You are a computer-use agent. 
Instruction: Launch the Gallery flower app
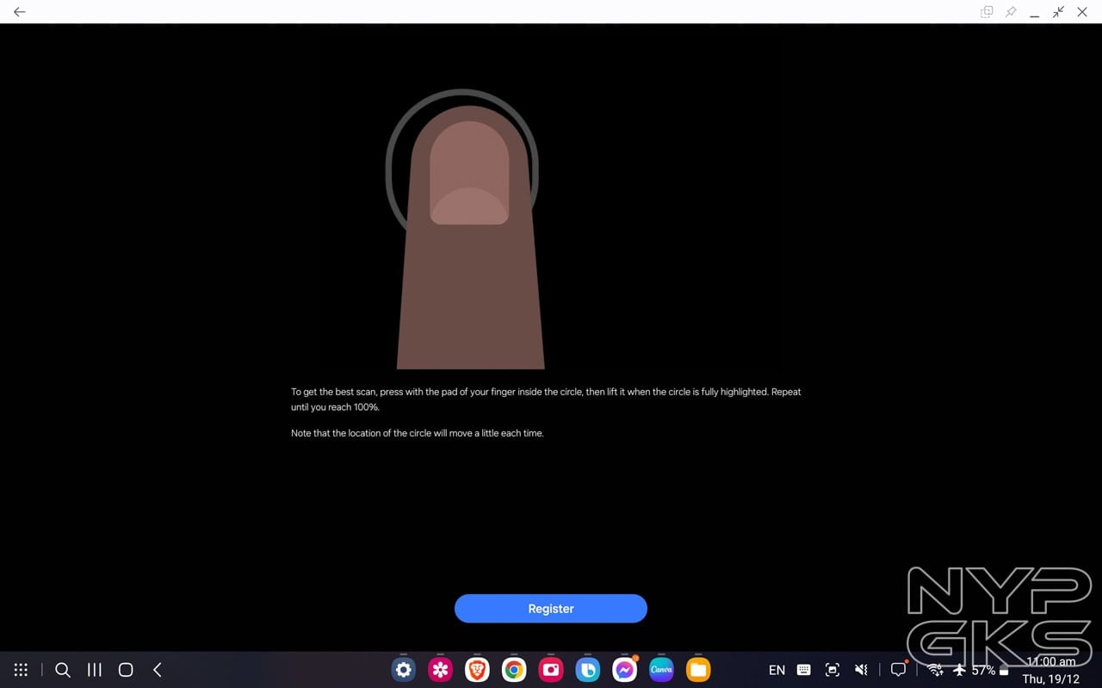point(440,670)
